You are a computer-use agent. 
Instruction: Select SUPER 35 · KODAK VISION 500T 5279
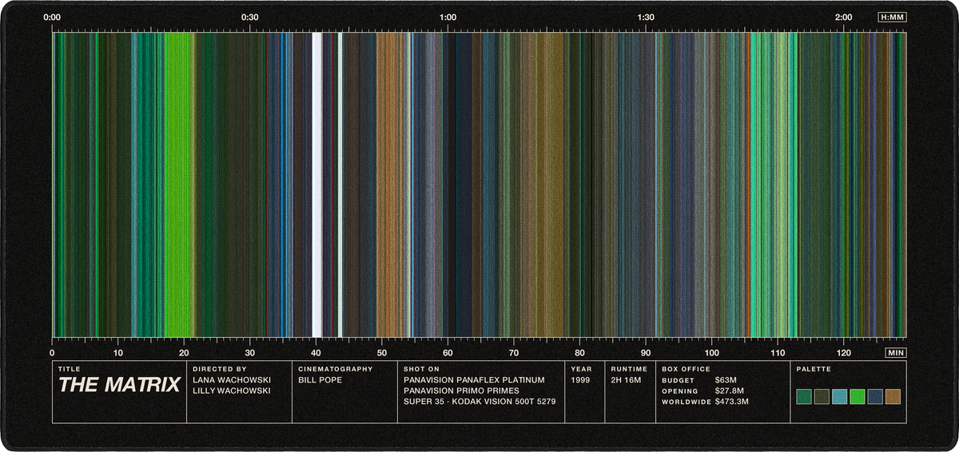[x=479, y=402]
